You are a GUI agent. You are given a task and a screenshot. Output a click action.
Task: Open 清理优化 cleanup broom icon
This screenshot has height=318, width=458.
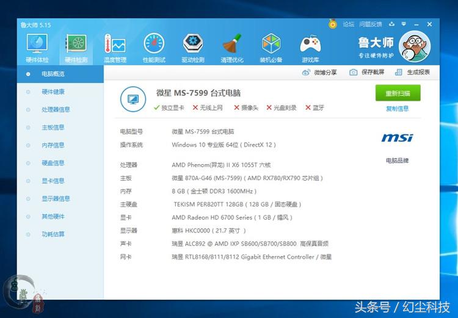tap(232, 48)
